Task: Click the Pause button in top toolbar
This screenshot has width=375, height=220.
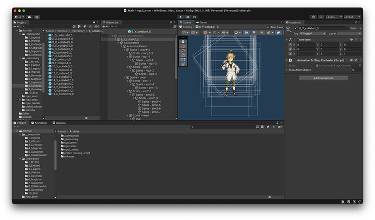Action: [187, 17]
